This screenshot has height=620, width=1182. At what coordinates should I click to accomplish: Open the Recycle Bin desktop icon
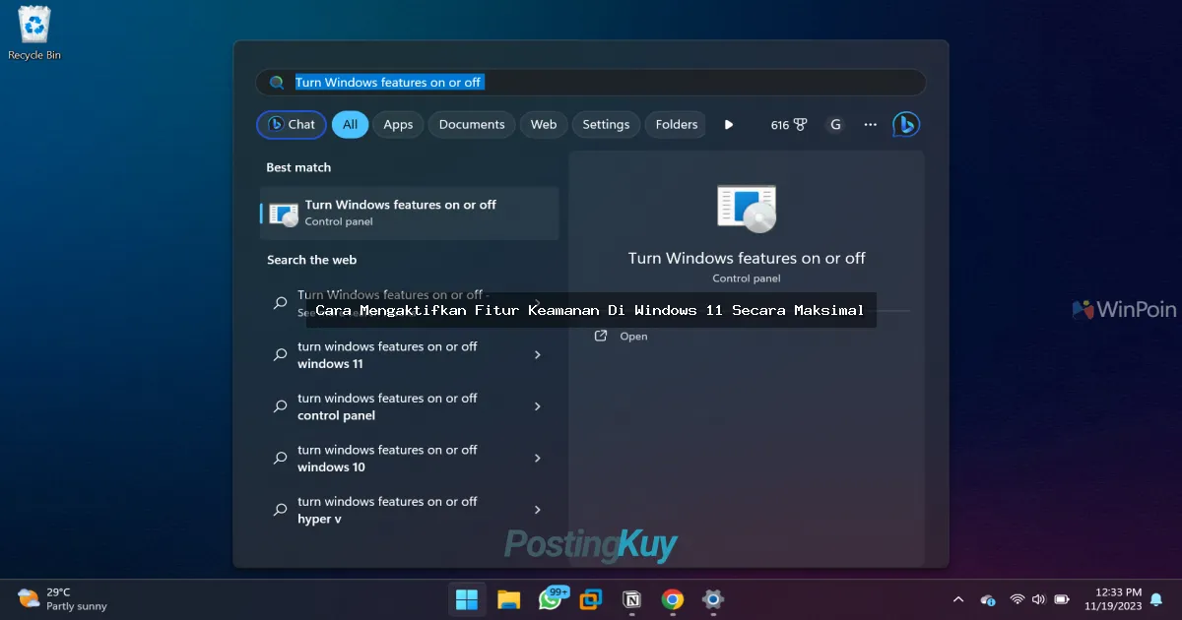33,32
